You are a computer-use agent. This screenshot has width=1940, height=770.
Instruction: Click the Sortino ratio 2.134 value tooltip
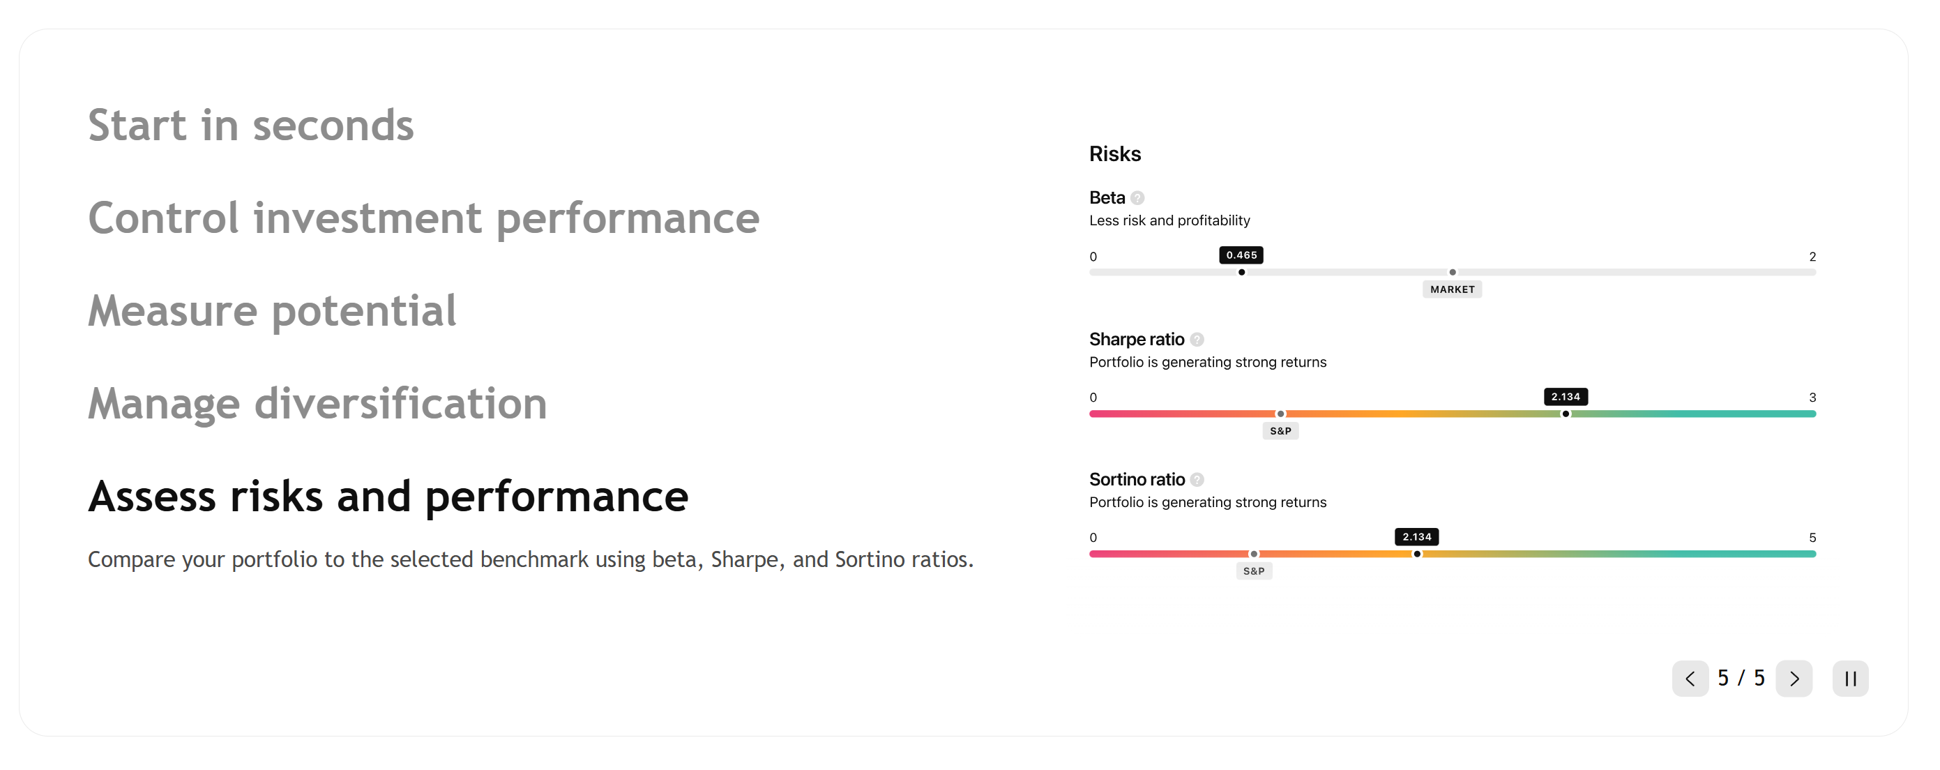click(1416, 537)
